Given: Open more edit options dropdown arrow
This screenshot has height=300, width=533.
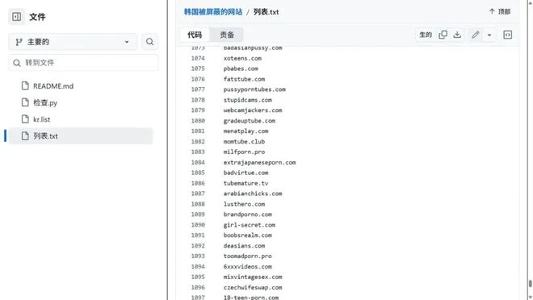Looking at the screenshot, I should pos(489,35).
